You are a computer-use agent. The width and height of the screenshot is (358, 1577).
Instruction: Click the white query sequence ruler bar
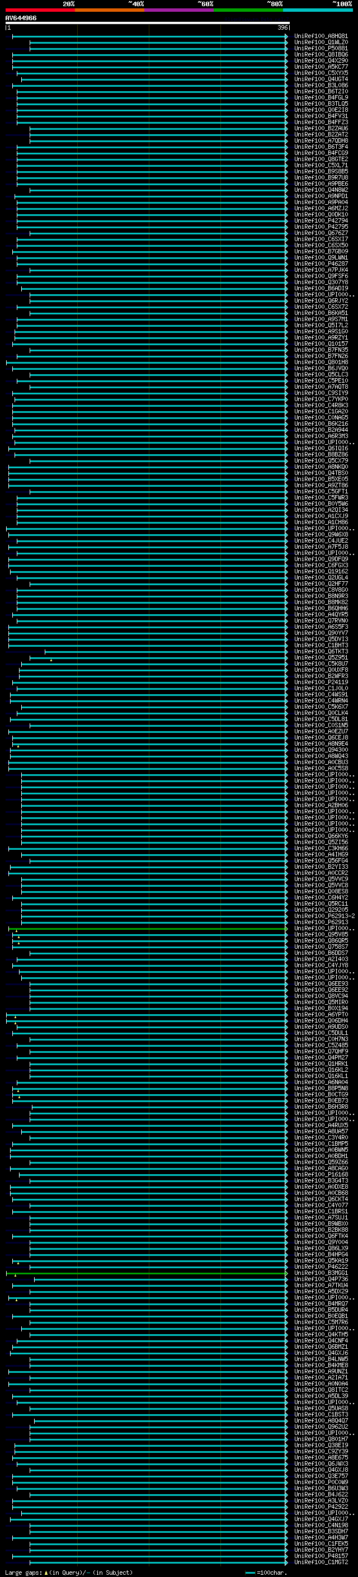(x=148, y=22)
